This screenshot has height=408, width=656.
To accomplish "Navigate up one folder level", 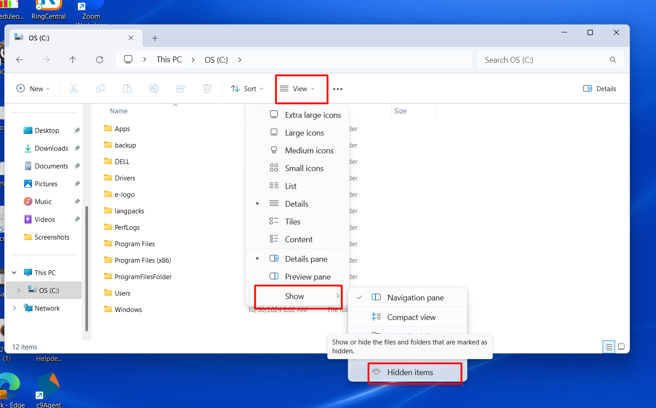I will point(72,59).
